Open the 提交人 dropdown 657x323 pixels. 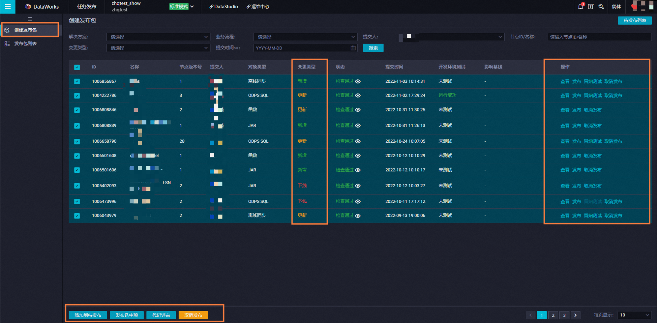[x=451, y=37]
